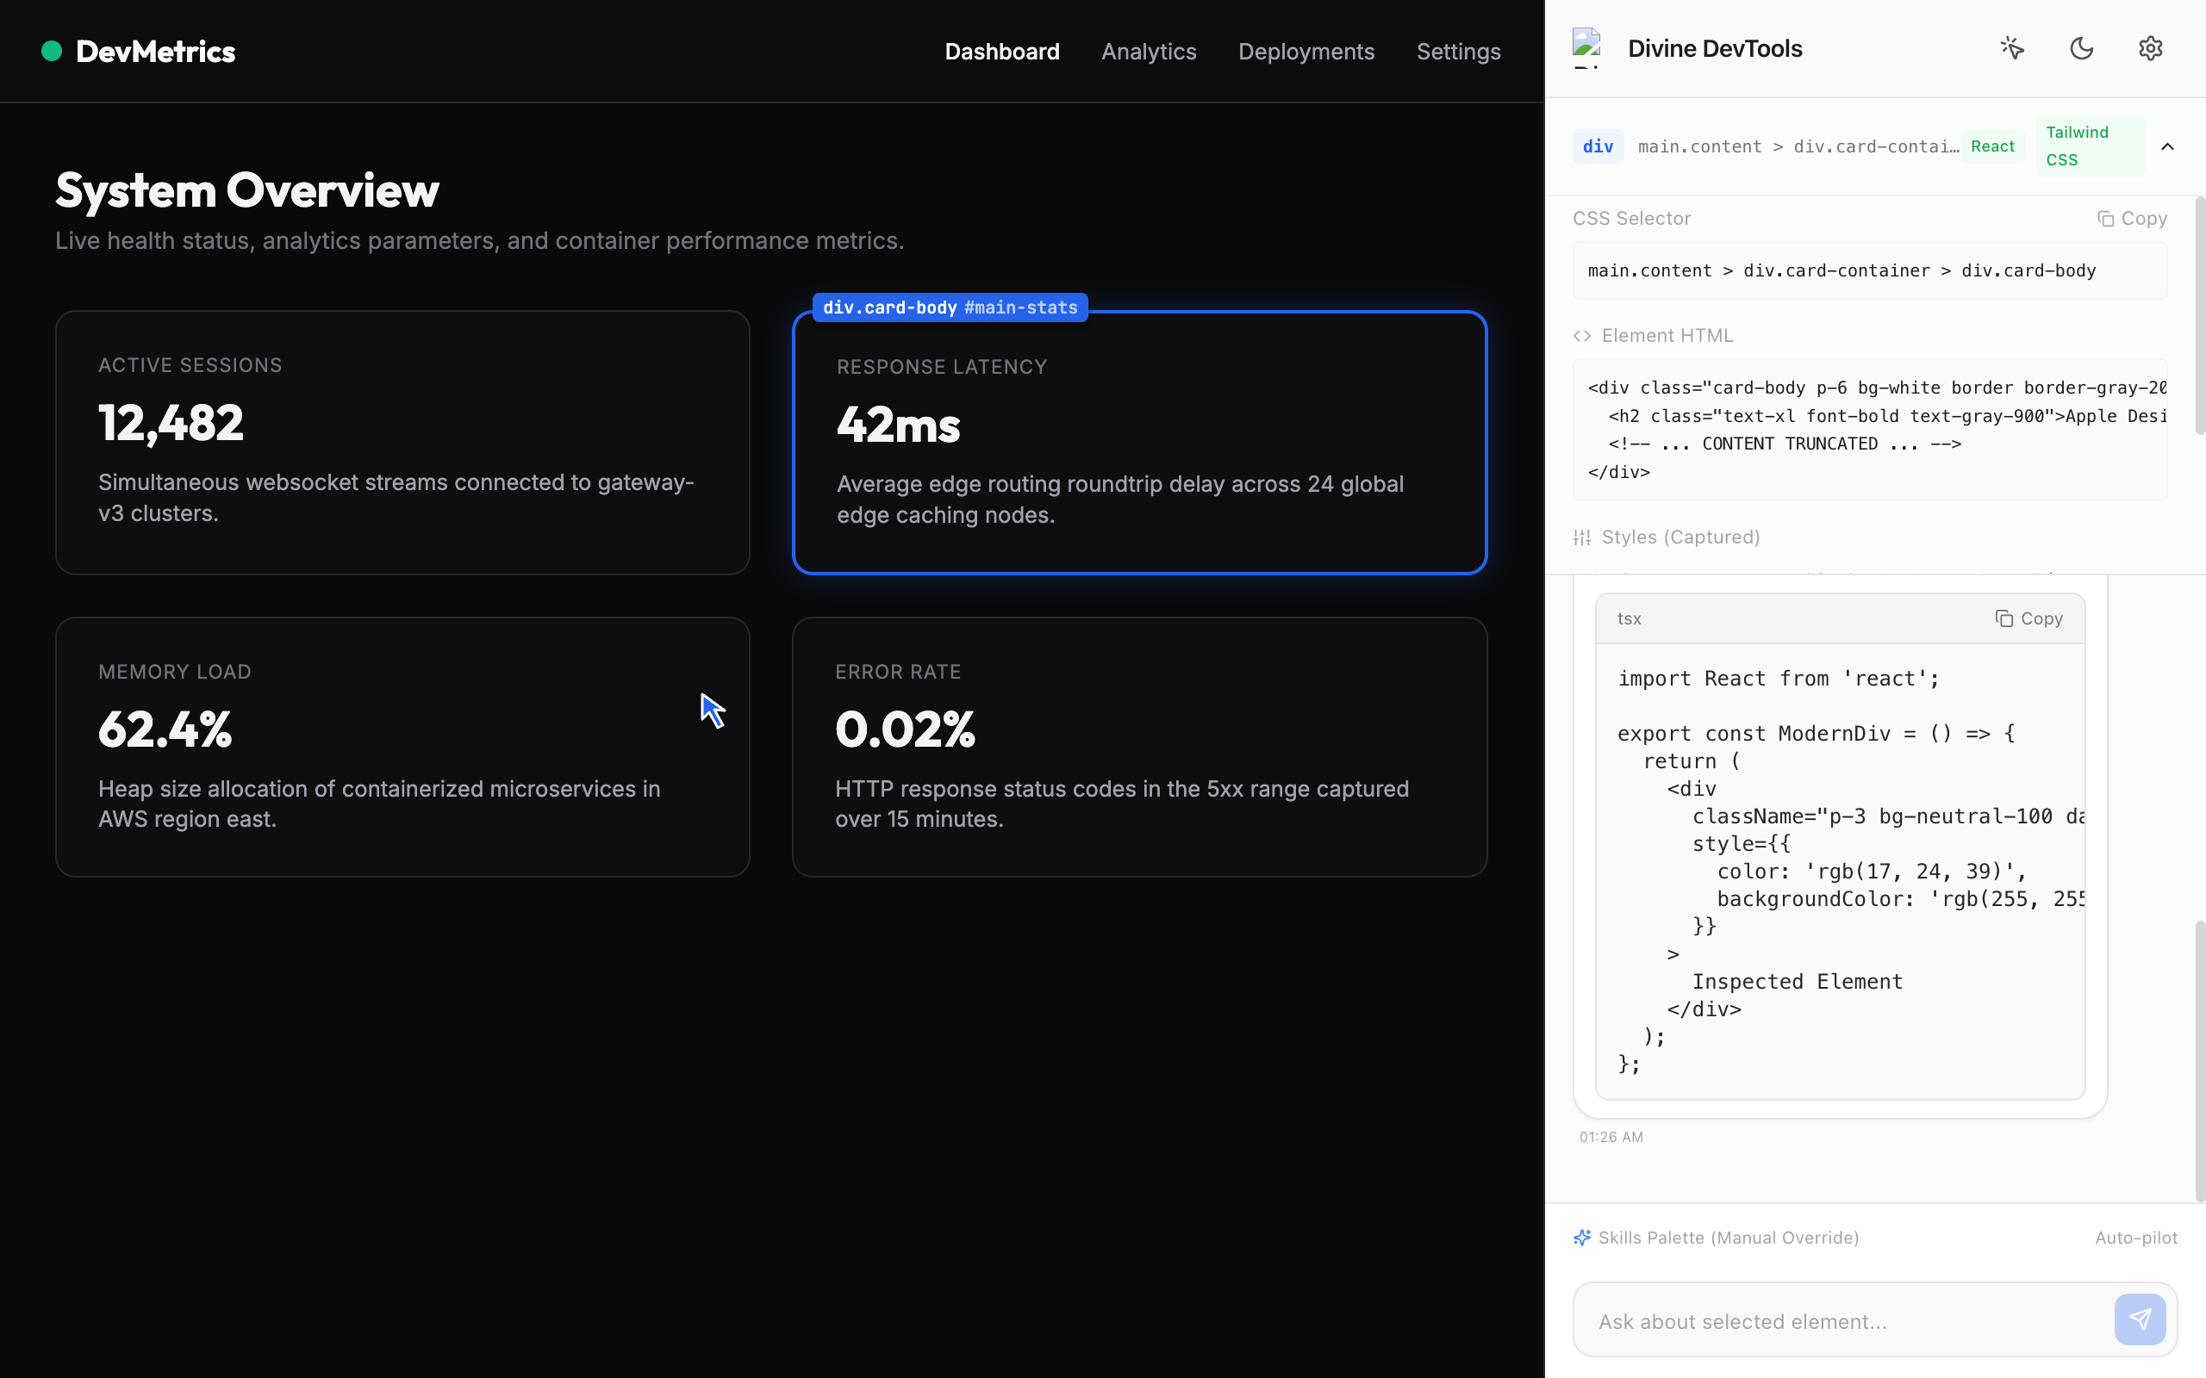Screen dimensions: 2206x1378
Task: Click the copy icon beside CSS Selector
Action: click(2106, 219)
